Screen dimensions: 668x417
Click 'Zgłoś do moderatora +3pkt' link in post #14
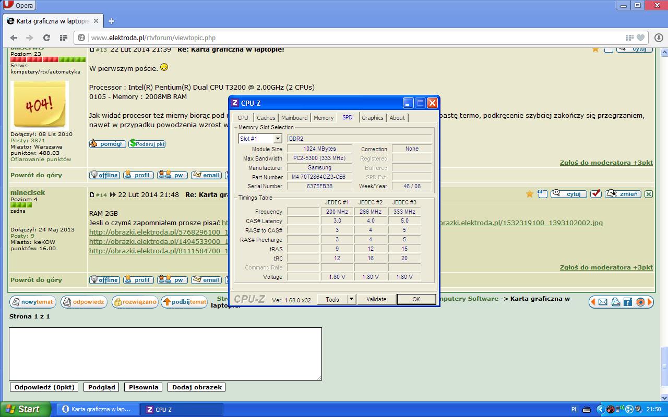(606, 267)
